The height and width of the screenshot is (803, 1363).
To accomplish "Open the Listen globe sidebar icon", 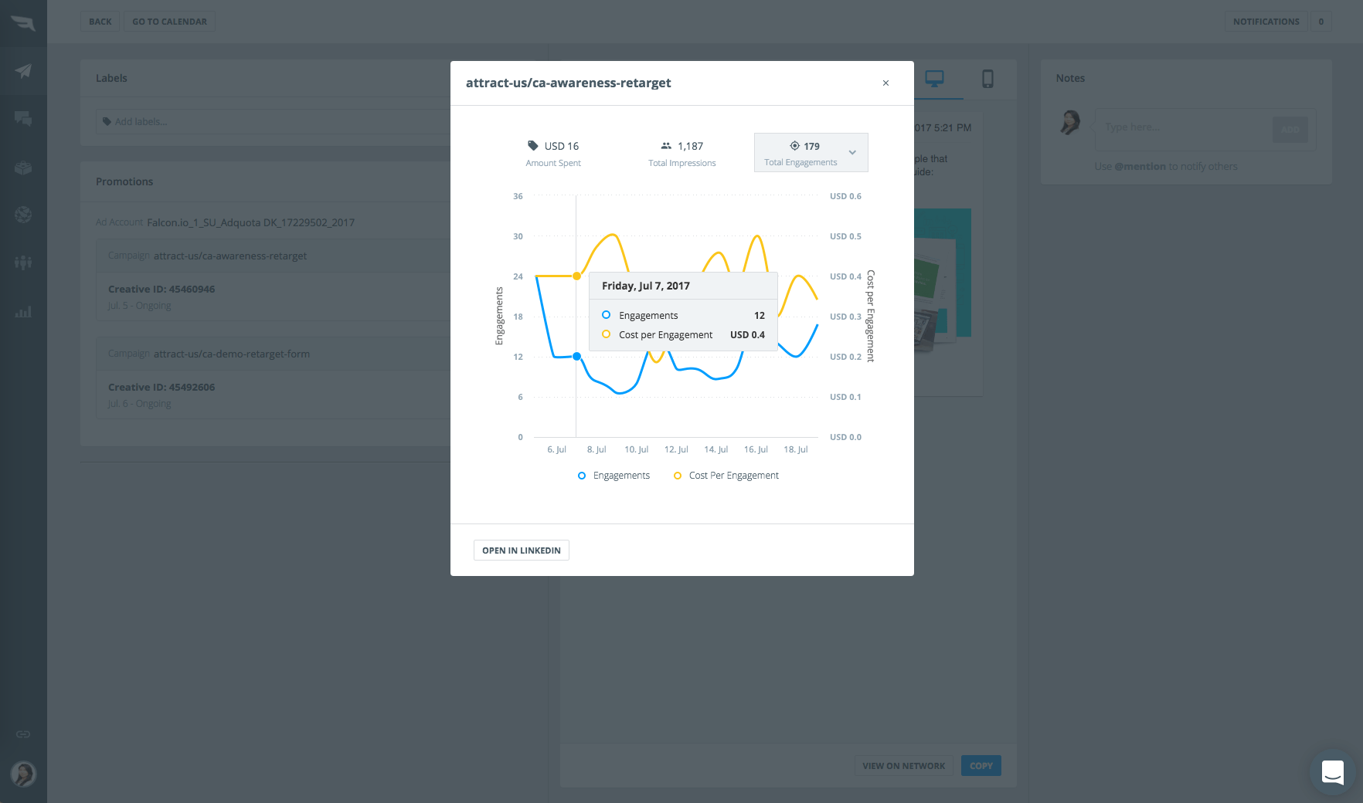I will click(23, 215).
